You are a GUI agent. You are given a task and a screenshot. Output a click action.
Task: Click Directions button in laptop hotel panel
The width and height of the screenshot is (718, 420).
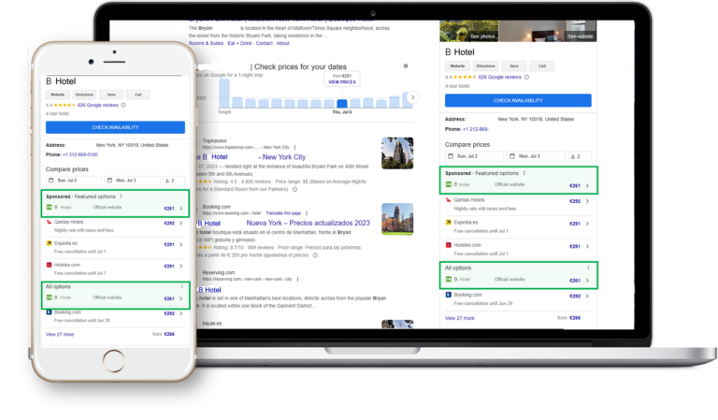coord(485,66)
